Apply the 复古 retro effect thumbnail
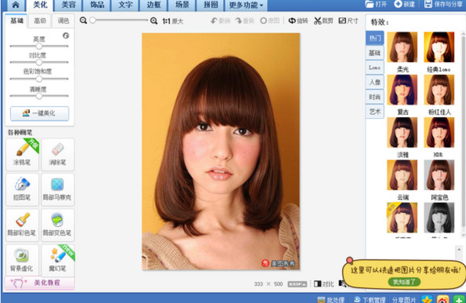This screenshot has height=303, width=466. [x=402, y=89]
